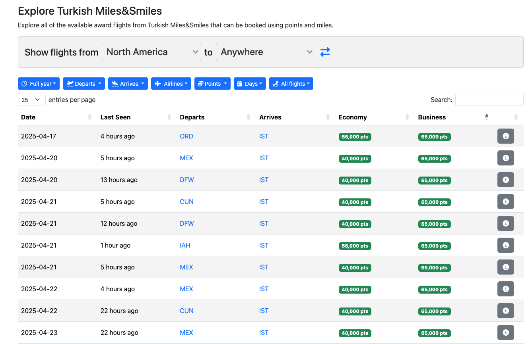Toggle sorting on Economy column
This screenshot has width=532, height=344.
pyautogui.click(x=353, y=117)
